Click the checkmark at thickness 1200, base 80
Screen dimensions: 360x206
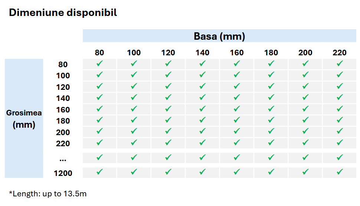[99, 172]
